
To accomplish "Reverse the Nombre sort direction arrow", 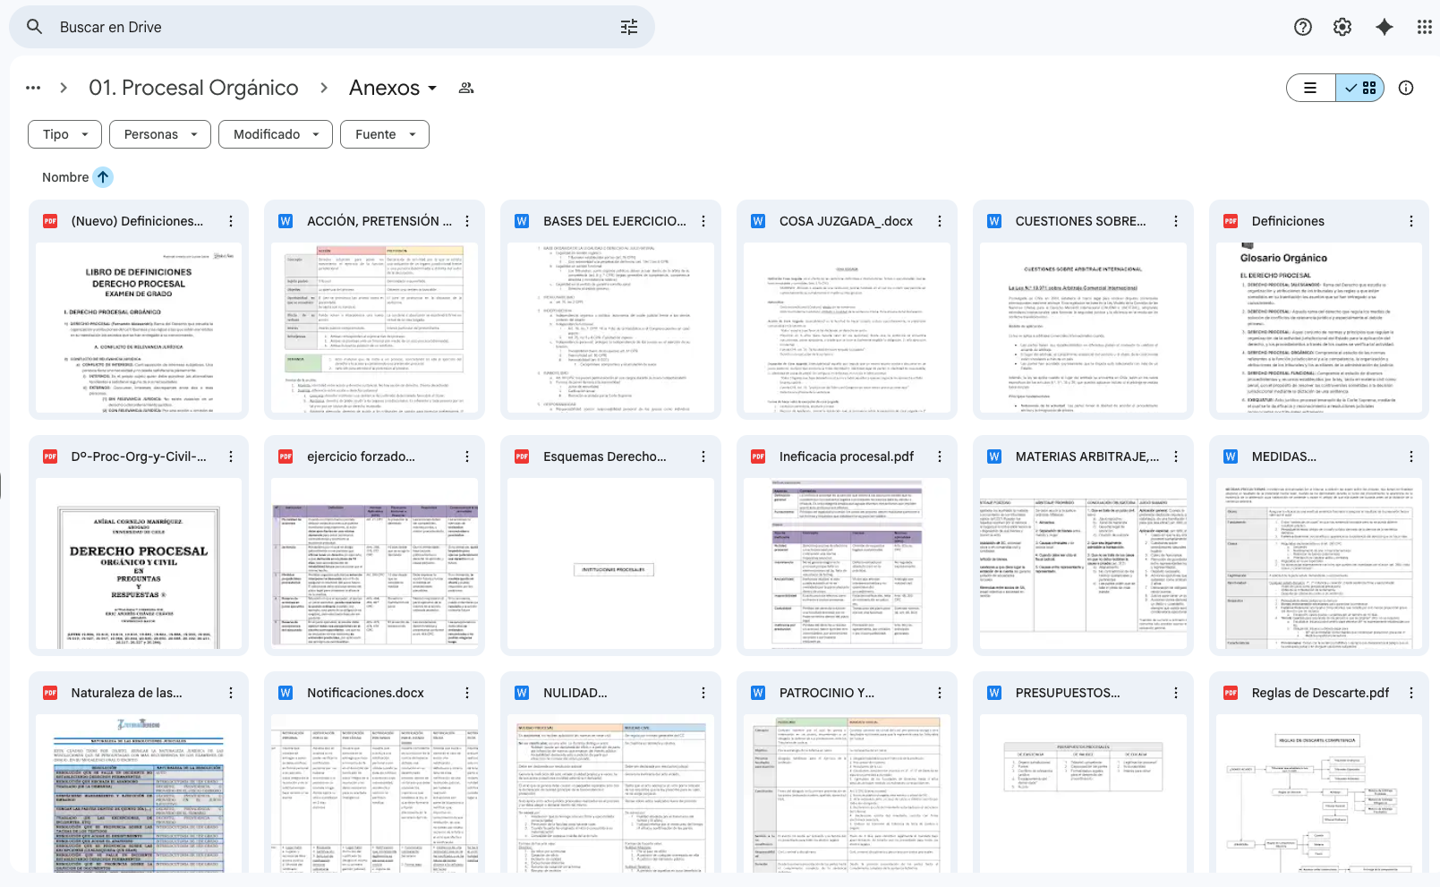I will click(104, 177).
